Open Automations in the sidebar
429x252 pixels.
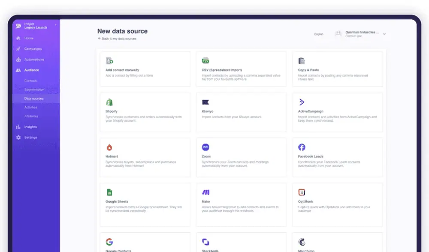pyautogui.click(x=34, y=60)
